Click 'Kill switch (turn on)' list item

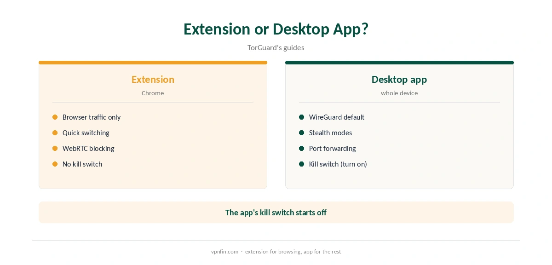[x=338, y=164]
